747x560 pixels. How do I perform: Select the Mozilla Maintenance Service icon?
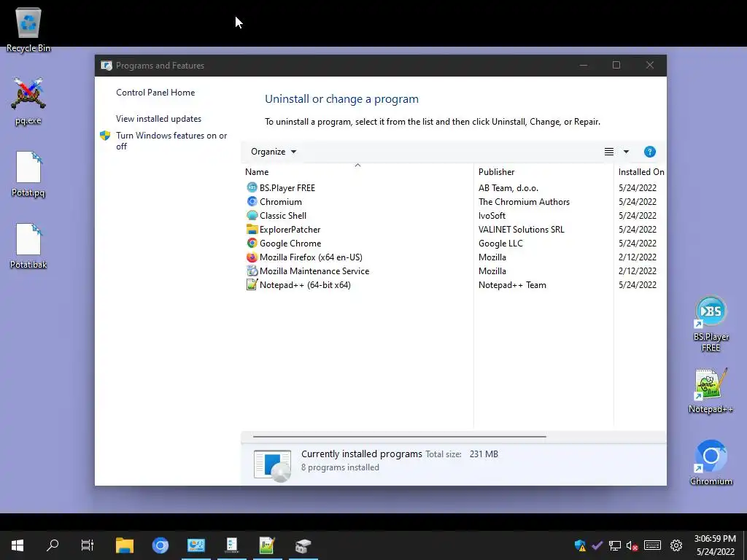pyautogui.click(x=252, y=271)
